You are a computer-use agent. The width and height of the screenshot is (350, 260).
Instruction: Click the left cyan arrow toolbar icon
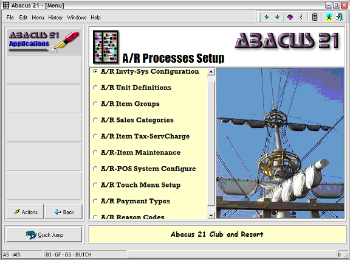(x=266, y=17)
